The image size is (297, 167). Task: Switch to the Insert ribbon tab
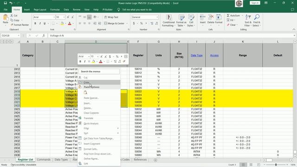(27, 10)
